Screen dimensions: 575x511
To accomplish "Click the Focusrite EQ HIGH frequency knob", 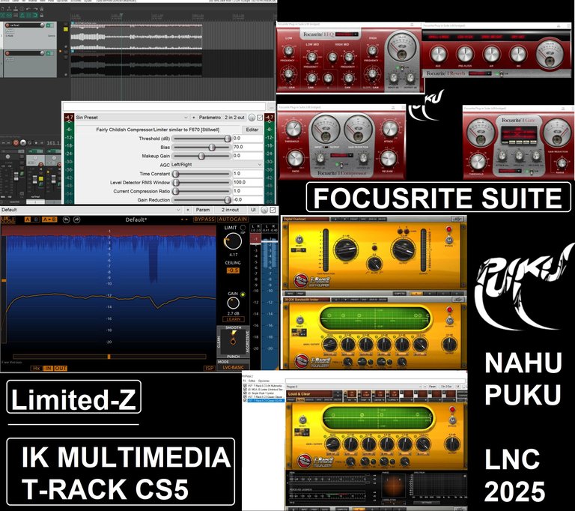I will coord(373,51).
